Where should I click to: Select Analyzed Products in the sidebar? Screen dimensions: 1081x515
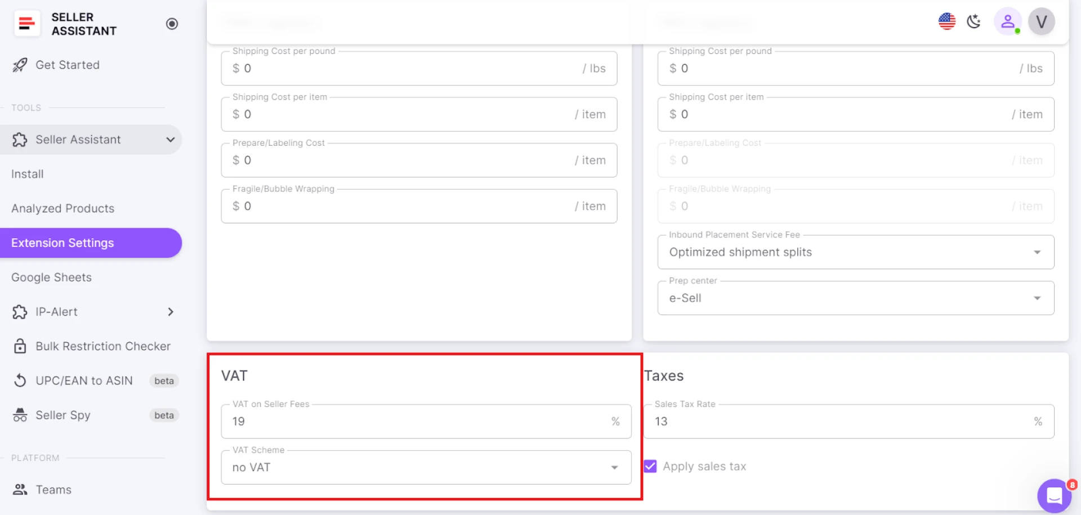(62, 208)
